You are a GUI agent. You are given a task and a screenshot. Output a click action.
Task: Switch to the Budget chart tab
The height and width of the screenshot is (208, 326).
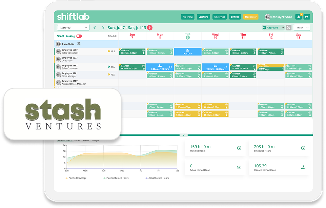pyautogui.click(x=96, y=140)
